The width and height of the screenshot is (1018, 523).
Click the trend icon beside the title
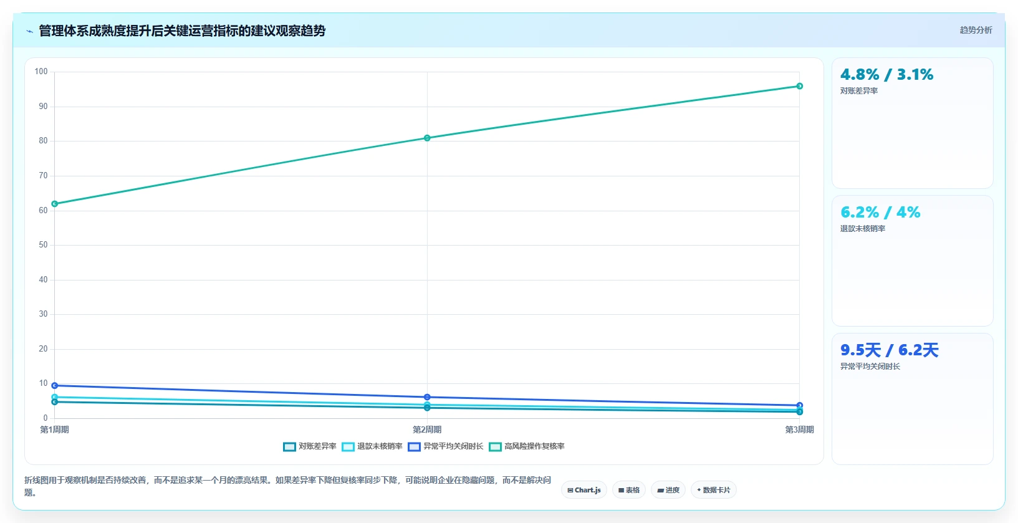29,31
